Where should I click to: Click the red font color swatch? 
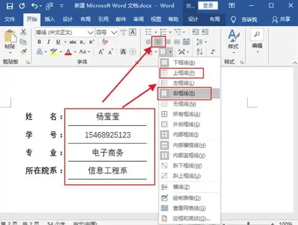[68, 52]
